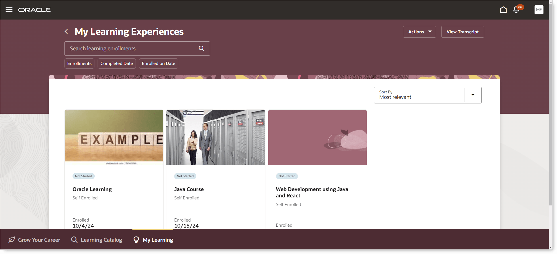Click Not Started badge on Web Development card
557x254 pixels.
(287, 176)
